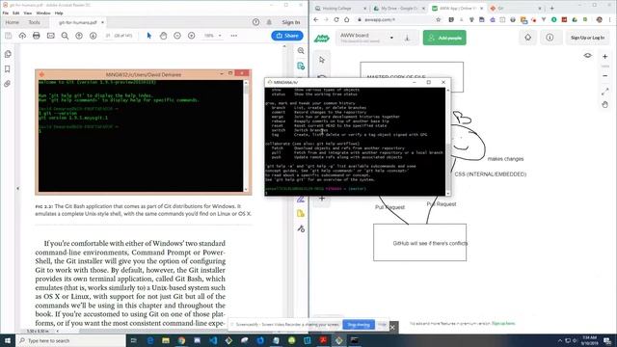
Task: Choose the selection arrow tool in Acrobat
Action: (x=148, y=36)
